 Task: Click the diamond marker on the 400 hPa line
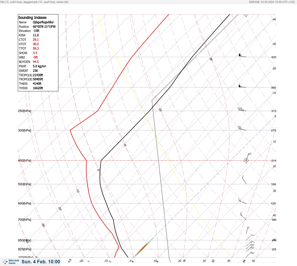(246, 160)
